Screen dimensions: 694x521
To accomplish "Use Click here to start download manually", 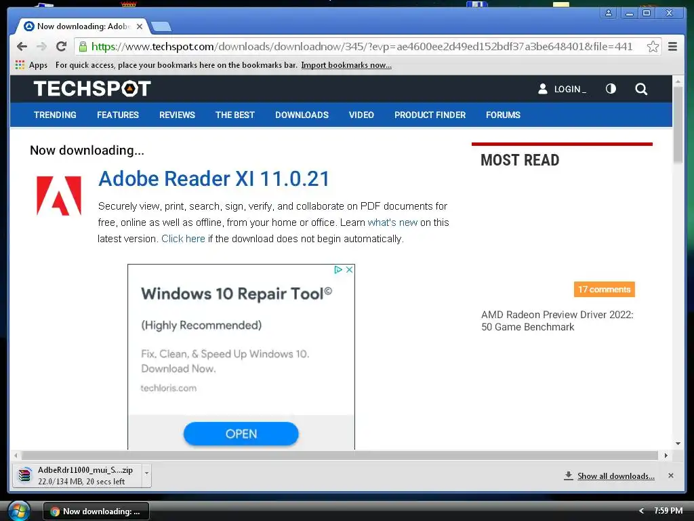I will (x=183, y=239).
